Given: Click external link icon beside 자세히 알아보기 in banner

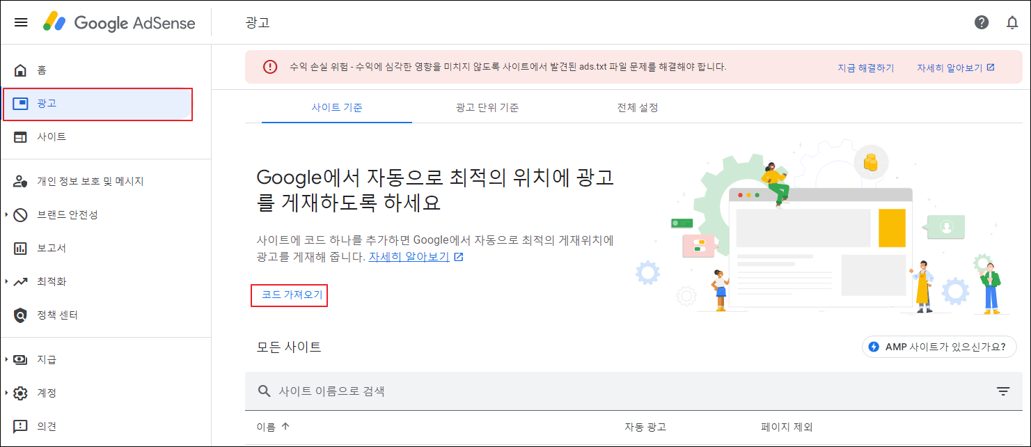Looking at the screenshot, I should [991, 68].
